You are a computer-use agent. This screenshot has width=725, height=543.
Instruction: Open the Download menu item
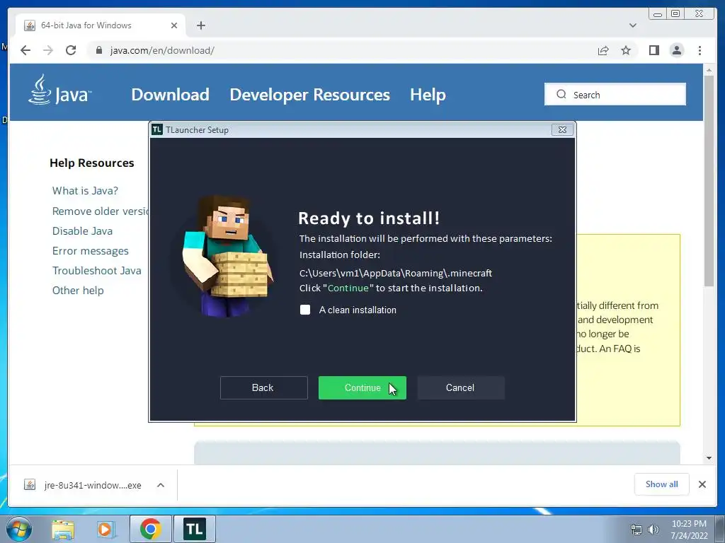(x=170, y=95)
